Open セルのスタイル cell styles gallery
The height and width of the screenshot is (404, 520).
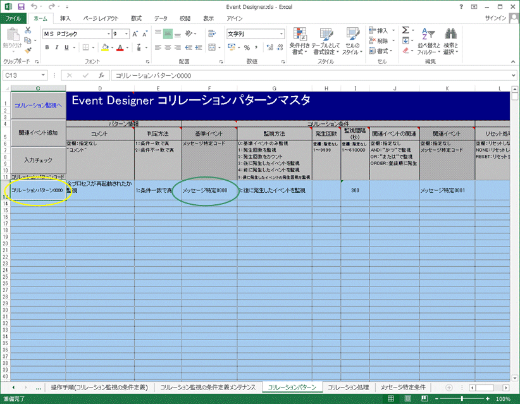click(x=352, y=41)
